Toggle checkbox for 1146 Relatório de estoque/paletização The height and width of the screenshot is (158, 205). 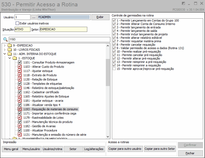click(x=20, y=88)
